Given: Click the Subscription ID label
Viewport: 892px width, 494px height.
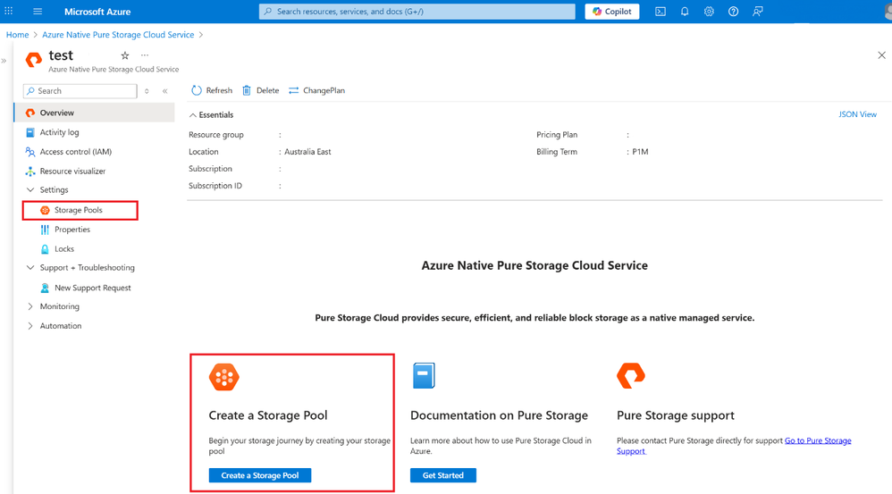Looking at the screenshot, I should [215, 186].
